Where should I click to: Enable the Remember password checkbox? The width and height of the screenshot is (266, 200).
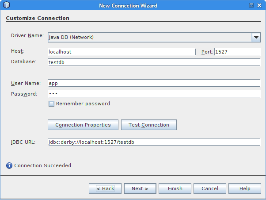pos(51,104)
